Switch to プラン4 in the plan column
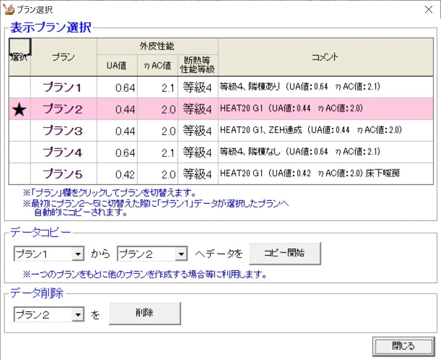Screen dimensions: 441x360 (x=64, y=152)
